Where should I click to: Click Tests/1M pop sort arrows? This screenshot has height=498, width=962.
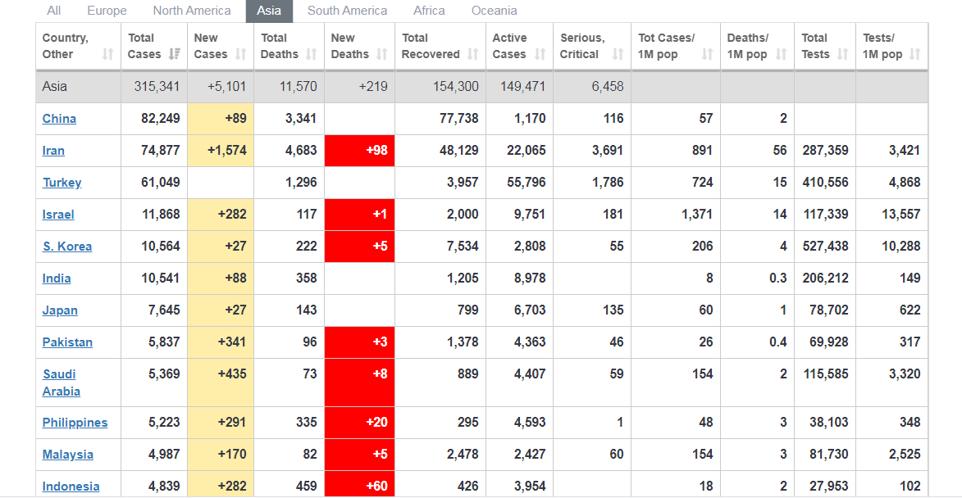(915, 54)
